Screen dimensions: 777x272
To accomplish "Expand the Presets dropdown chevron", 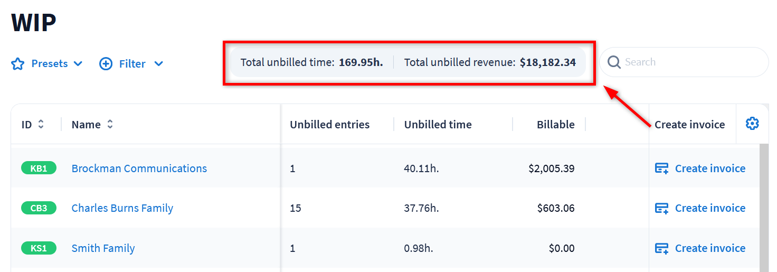I will (x=78, y=64).
